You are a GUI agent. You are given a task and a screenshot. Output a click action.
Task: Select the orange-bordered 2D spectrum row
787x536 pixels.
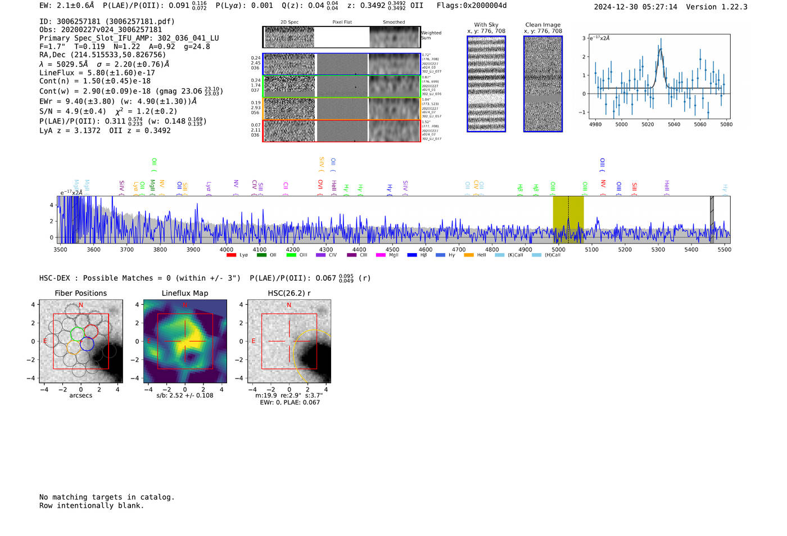341,109
